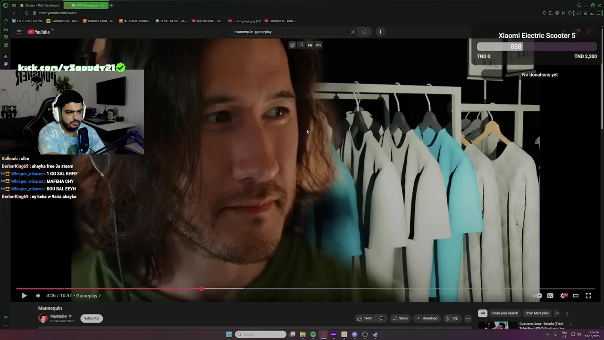Select the Mannequin YouTube browser tab
This screenshot has width=604, height=340.
point(86,5)
